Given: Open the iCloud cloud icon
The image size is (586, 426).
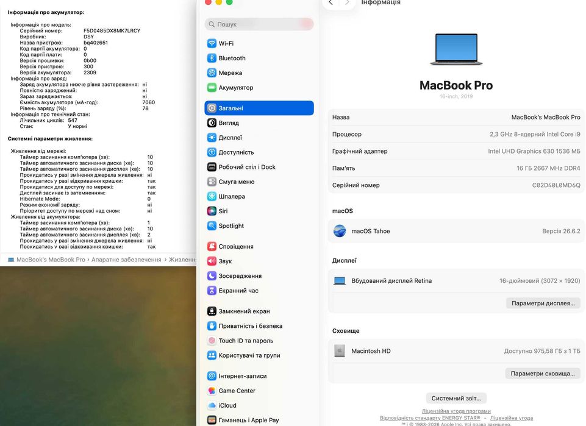Looking at the screenshot, I should pyautogui.click(x=212, y=405).
